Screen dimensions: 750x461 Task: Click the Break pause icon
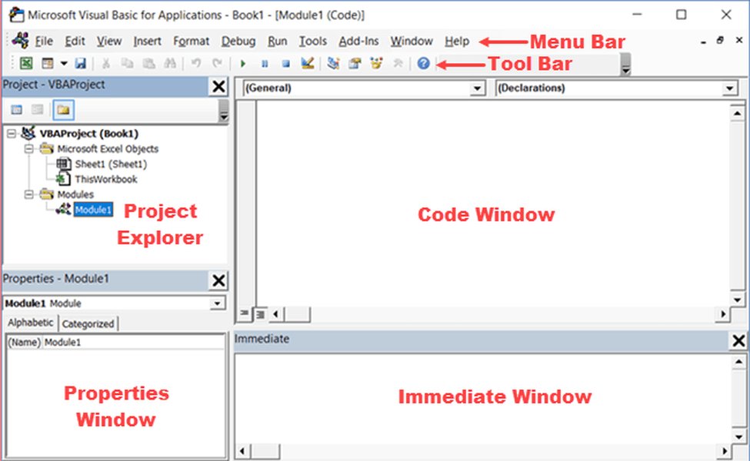click(x=265, y=64)
